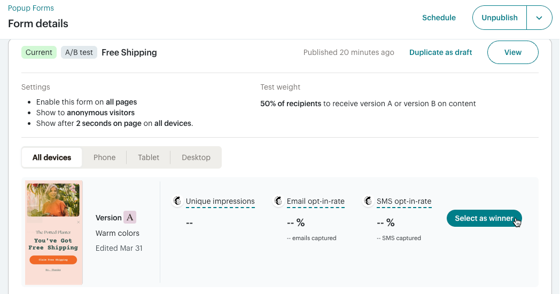Click the Free Shipping form title
560x294 pixels.
tap(129, 52)
